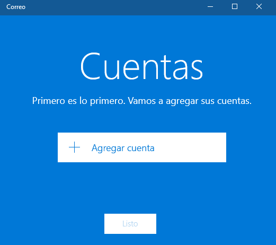Click the Cuentas heading
This screenshot has width=276, height=245.
pos(141,66)
